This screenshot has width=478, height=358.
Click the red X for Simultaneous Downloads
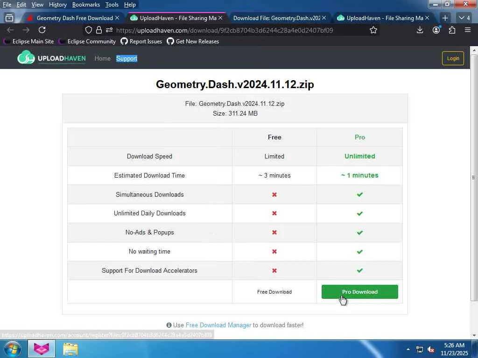(274, 194)
